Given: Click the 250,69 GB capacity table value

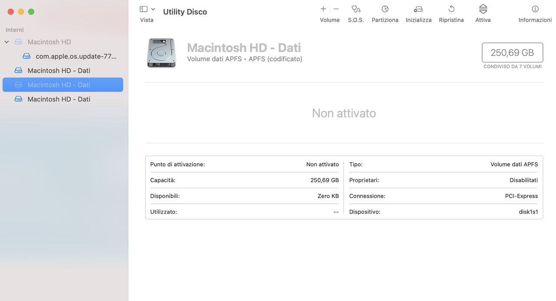Looking at the screenshot, I should 324,180.
